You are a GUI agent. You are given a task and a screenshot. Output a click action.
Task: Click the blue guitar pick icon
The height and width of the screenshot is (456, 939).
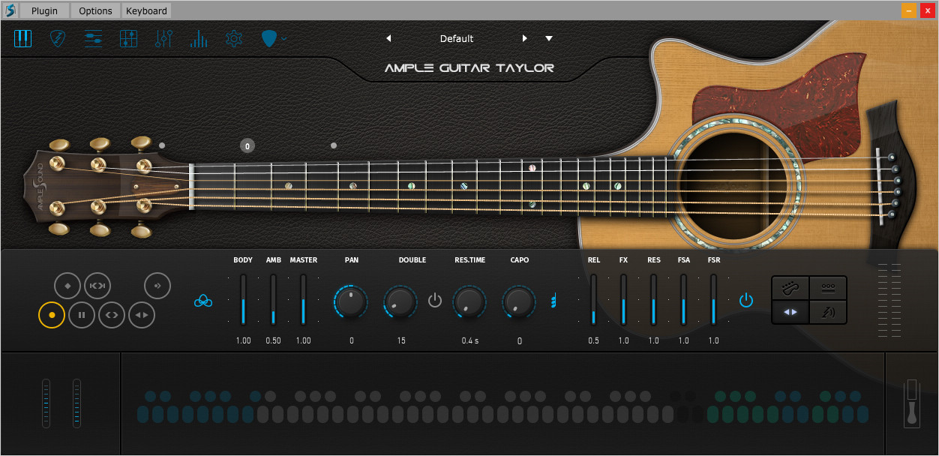269,39
